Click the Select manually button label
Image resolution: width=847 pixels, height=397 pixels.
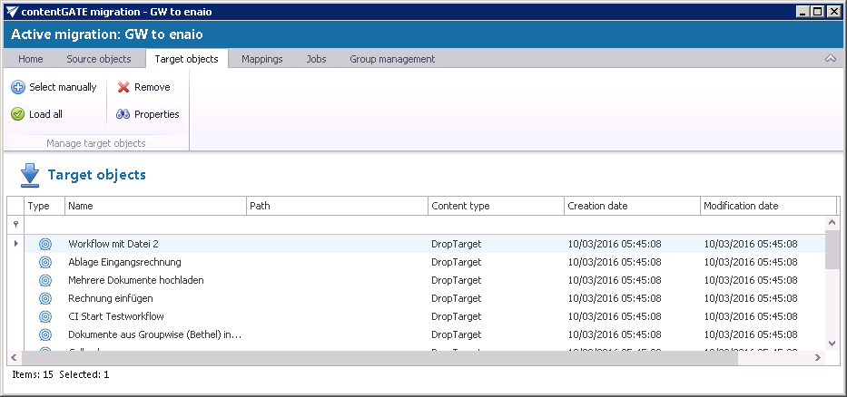point(63,87)
